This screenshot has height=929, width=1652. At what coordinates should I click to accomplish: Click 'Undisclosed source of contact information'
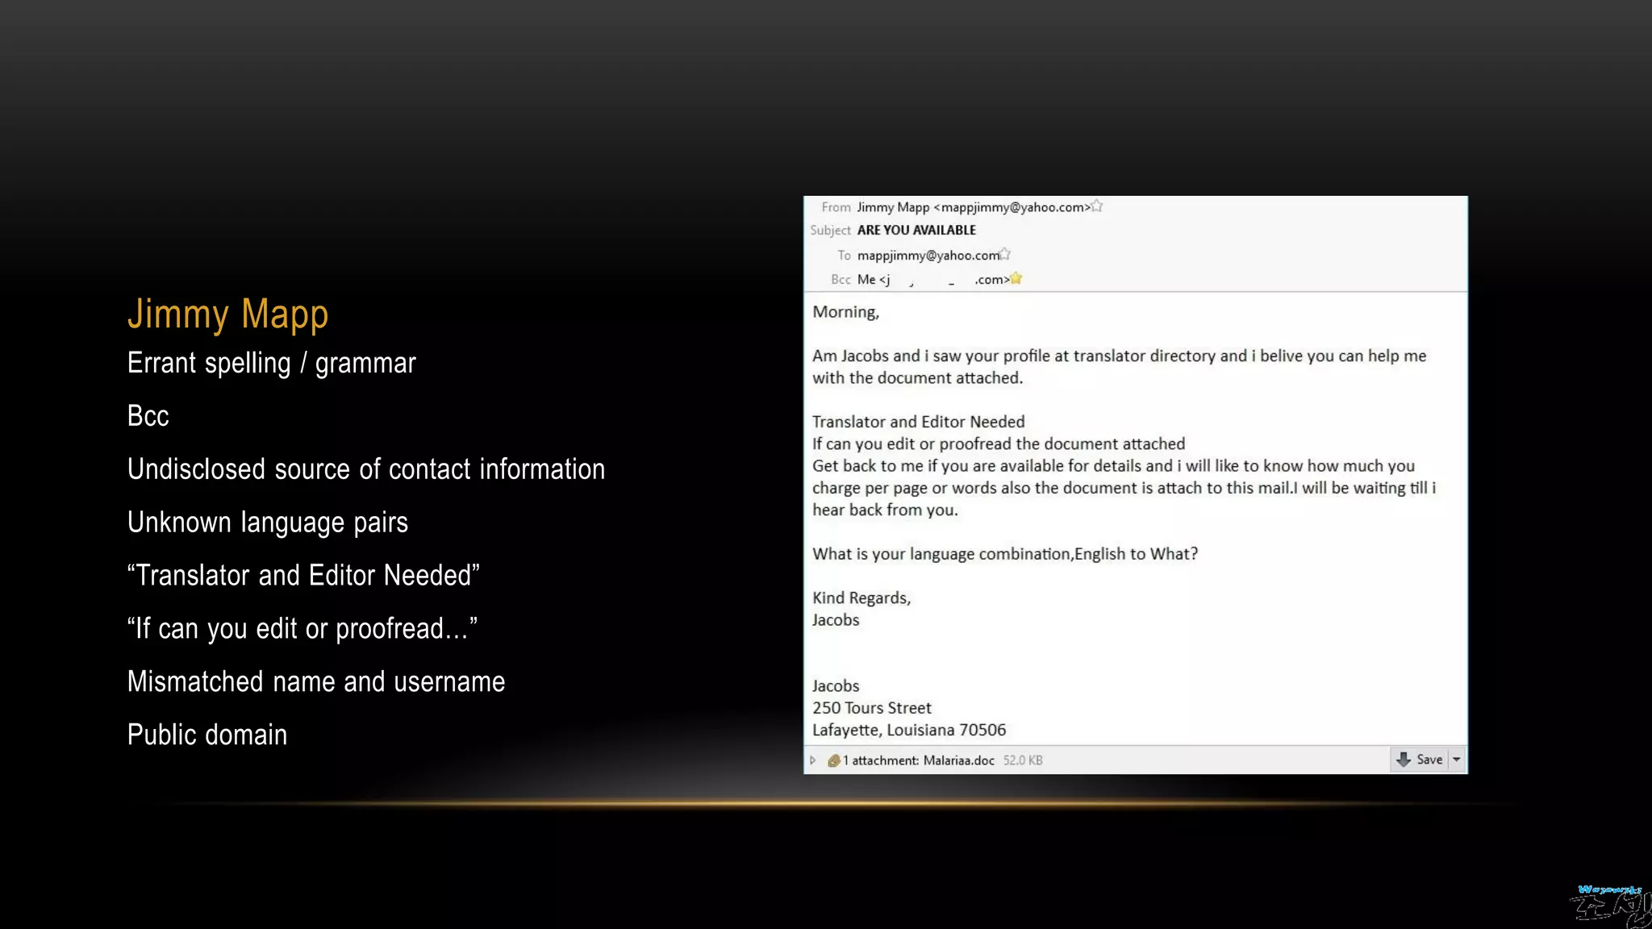pos(366,469)
